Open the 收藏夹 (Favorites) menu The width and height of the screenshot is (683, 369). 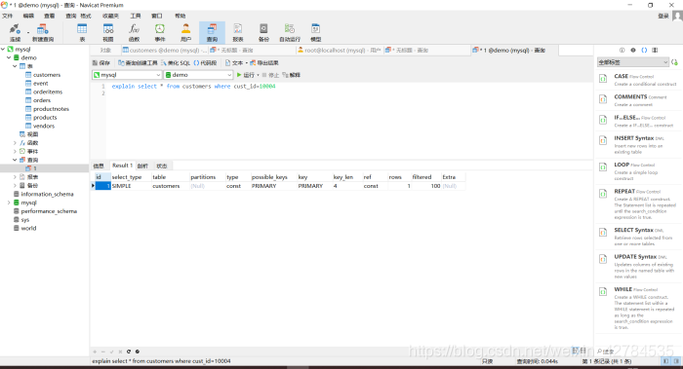110,16
